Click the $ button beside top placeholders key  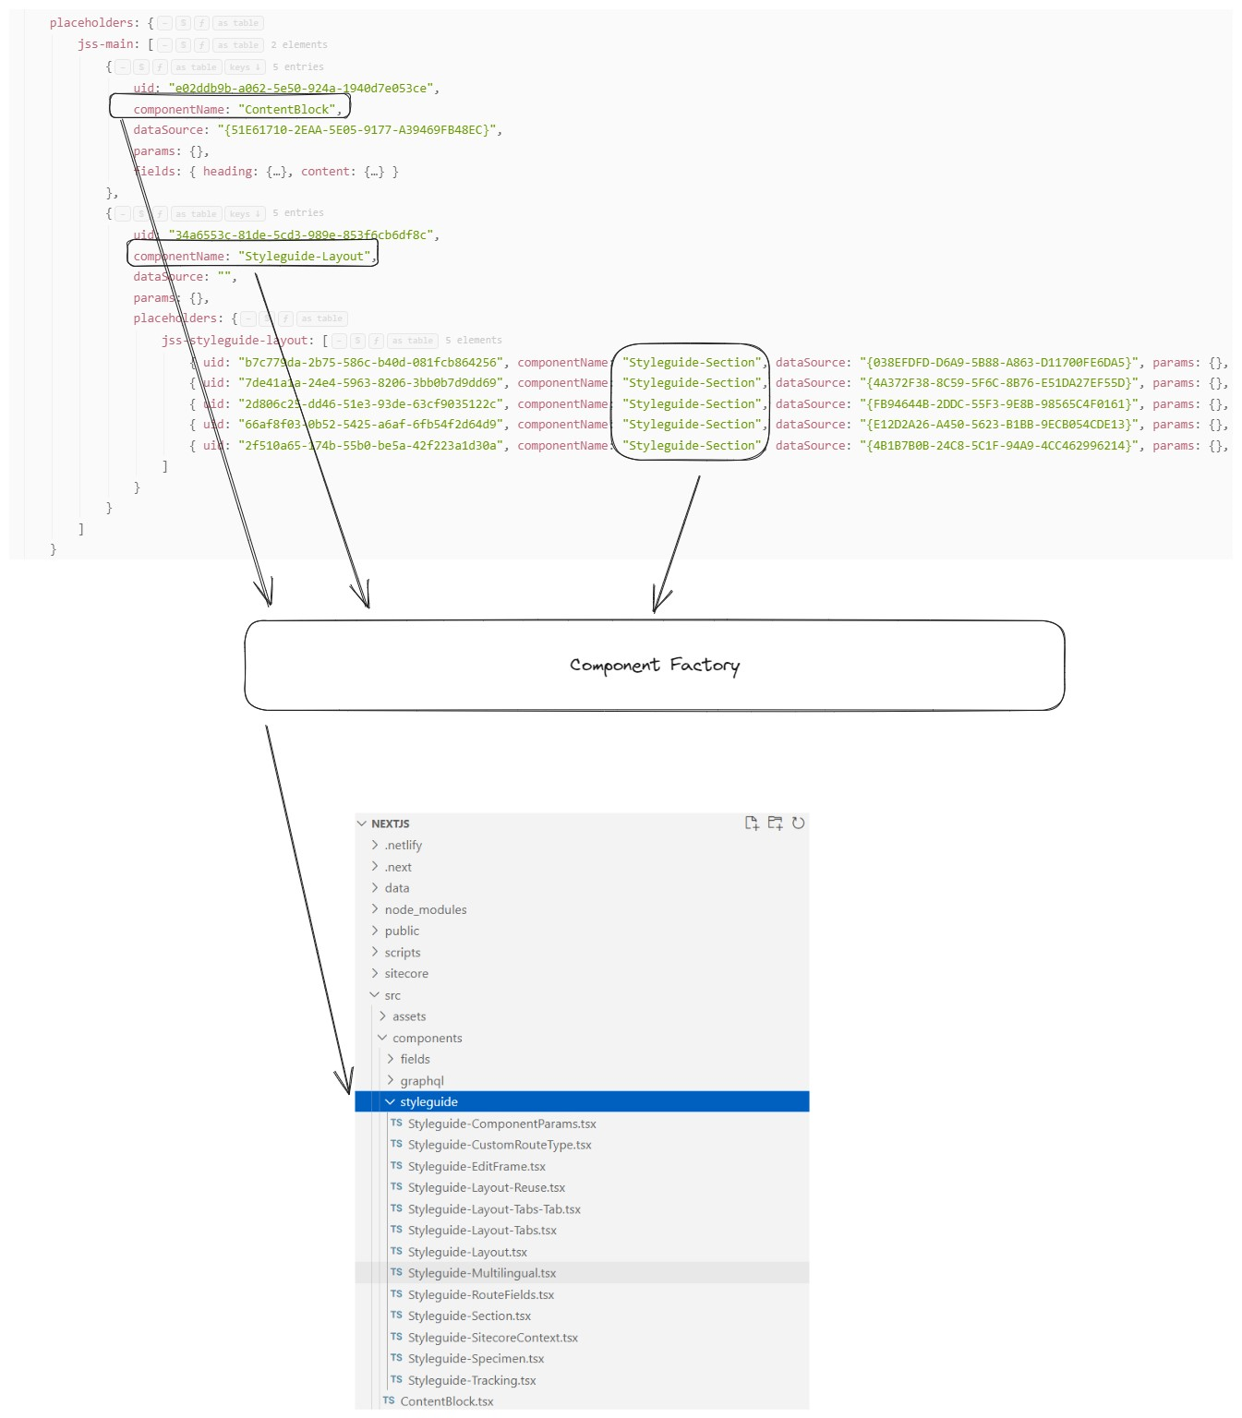coord(183,23)
